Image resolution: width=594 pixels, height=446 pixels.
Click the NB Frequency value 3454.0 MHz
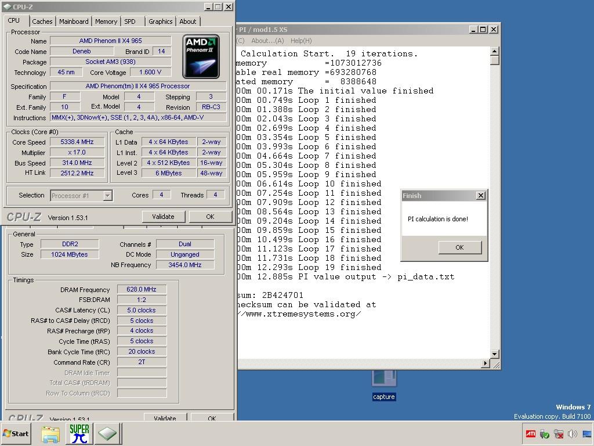point(185,265)
